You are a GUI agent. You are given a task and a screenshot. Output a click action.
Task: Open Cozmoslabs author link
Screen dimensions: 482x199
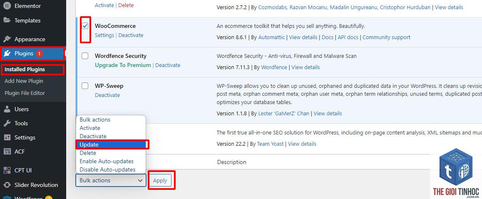click(273, 7)
